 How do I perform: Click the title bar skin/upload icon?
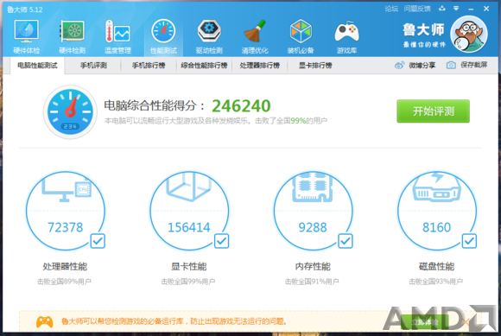click(442, 9)
